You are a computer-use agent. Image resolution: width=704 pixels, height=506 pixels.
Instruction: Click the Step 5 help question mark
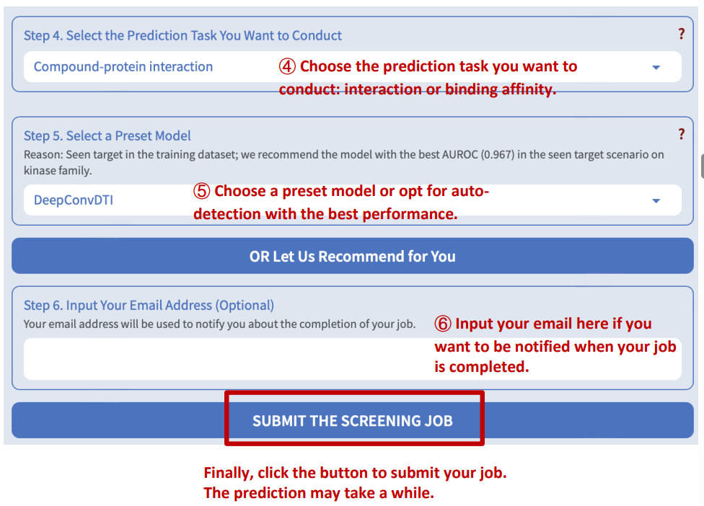(682, 134)
